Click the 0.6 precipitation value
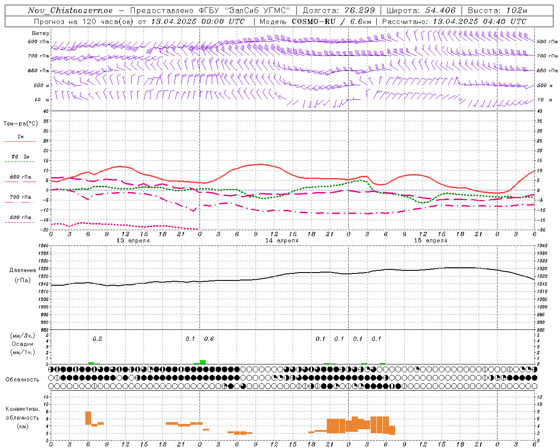The height and width of the screenshot is (448, 560). [209, 339]
